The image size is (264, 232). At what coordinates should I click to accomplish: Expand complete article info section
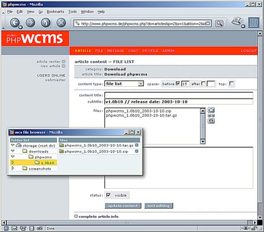point(76,217)
